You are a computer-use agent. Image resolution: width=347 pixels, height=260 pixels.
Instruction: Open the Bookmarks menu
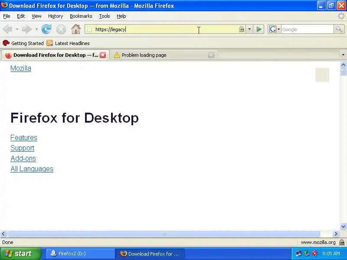pyautogui.click(x=81, y=16)
